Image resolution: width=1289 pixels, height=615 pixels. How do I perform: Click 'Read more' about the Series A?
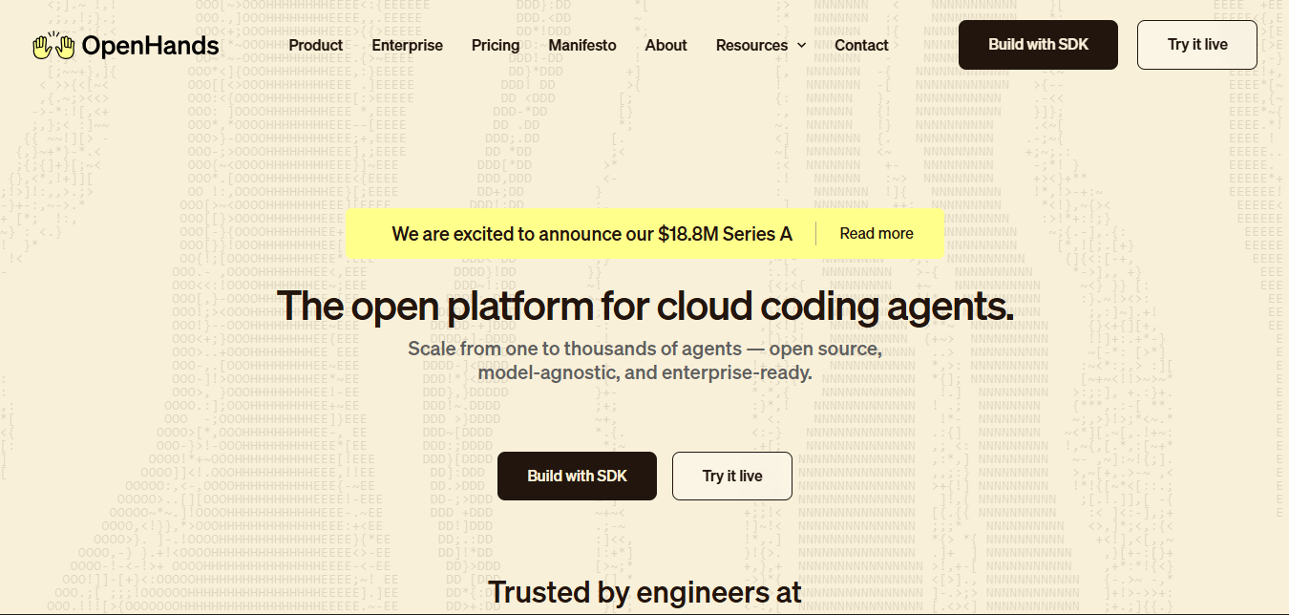click(876, 232)
